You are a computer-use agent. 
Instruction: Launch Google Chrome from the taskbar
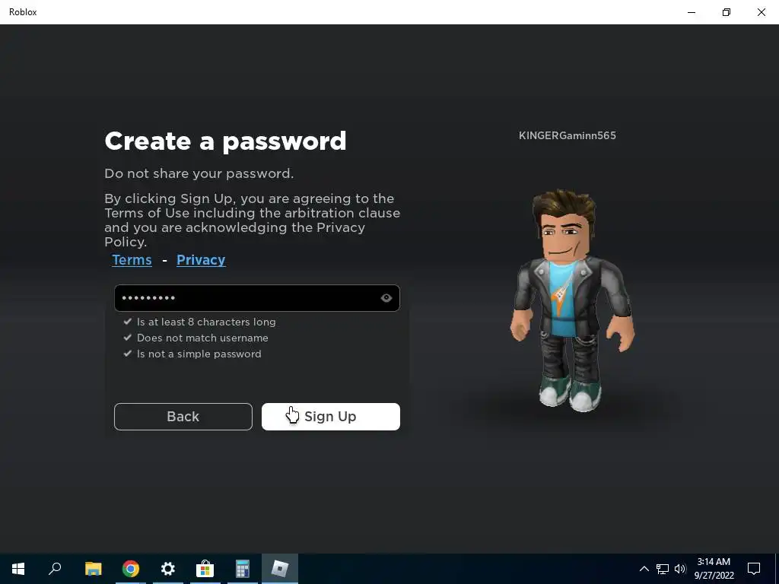point(131,569)
